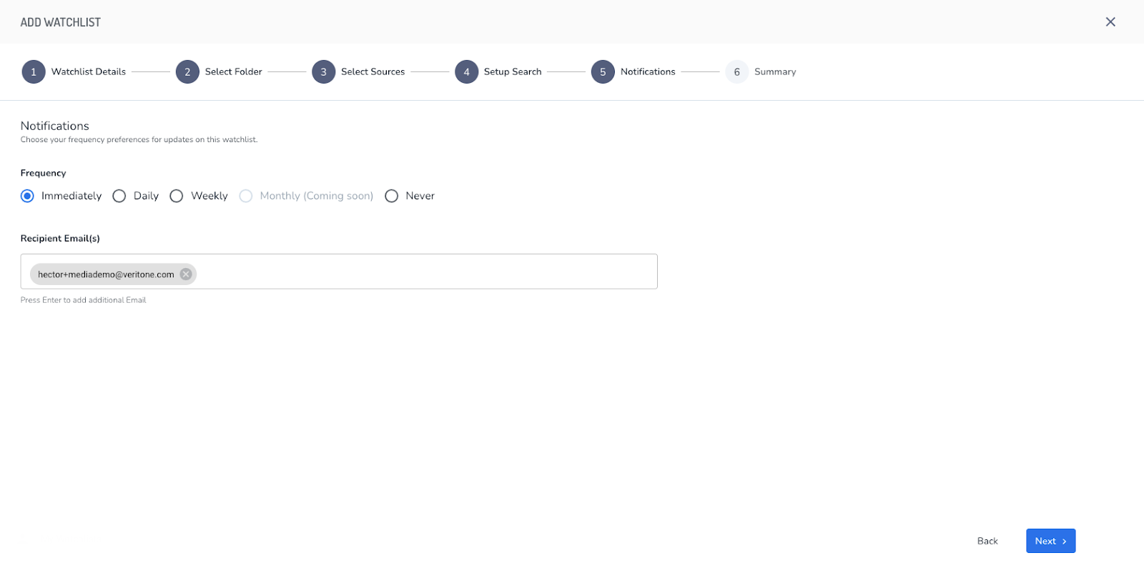Close the Add Watchlist dialog

click(x=1110, y=21)
